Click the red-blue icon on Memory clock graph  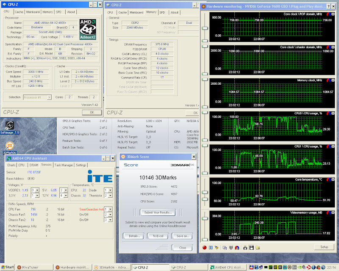pos(328,80)
